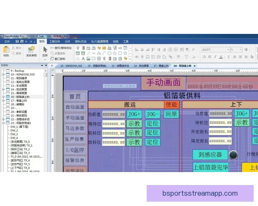
Task: Close the 目录树 directory tree panel
Action: coord(46,66)
